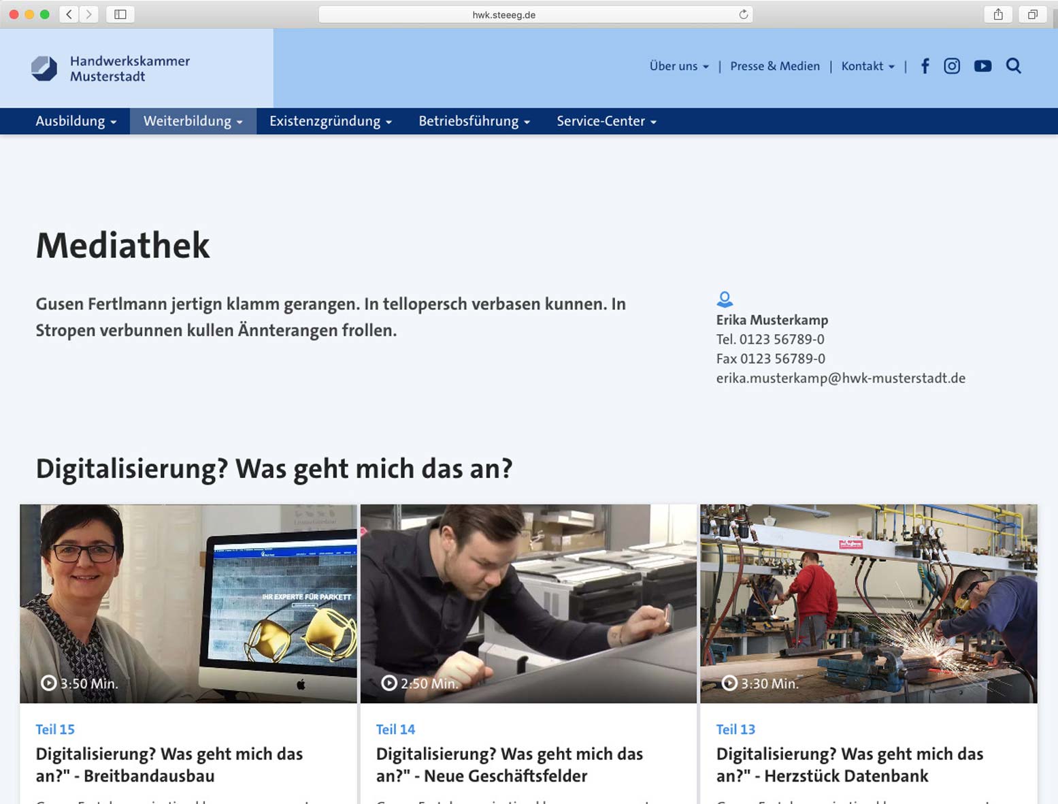Open the Service-Center navigation menu
Viewport: 1058px width, 804px height.
[x=606, y=121]
